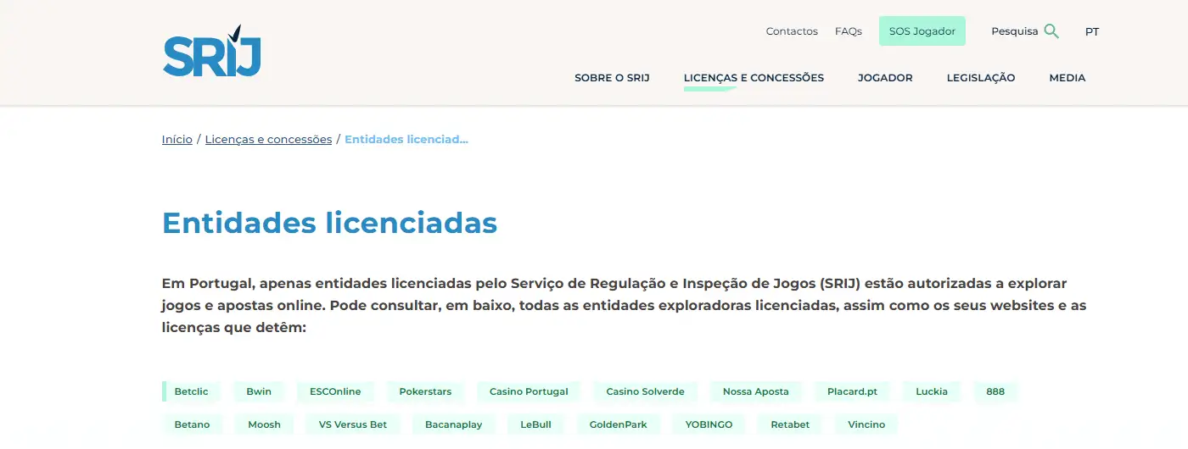The width and height of the screenshot is (1188, 449).
Task: Go to Licenças e concessões breadcrumb
Action: click(x=268, y=139)
